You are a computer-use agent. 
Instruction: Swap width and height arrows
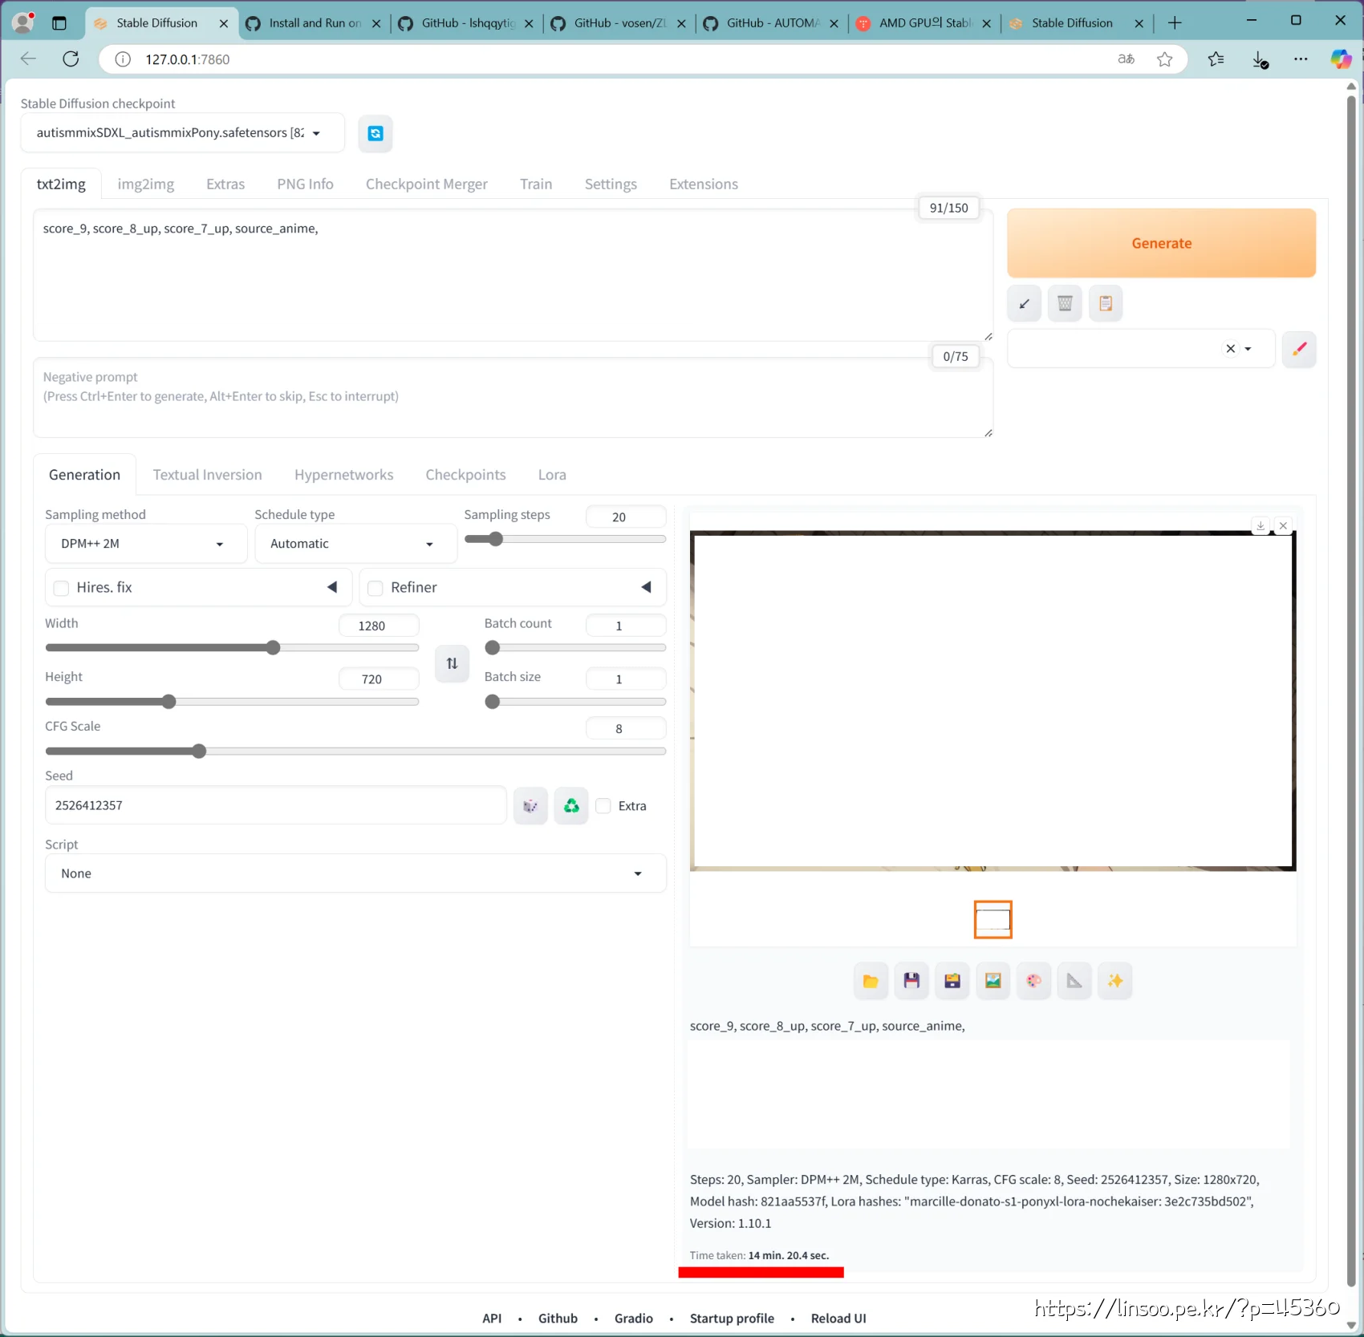click(x=452, y=663)
